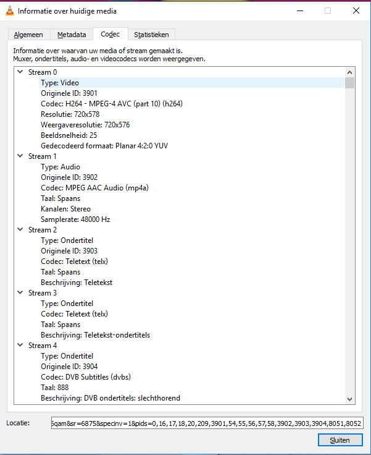Collapse the Stream 1 audio node
The width and height of the screenshot is (371, 455).
coord(21,156)
